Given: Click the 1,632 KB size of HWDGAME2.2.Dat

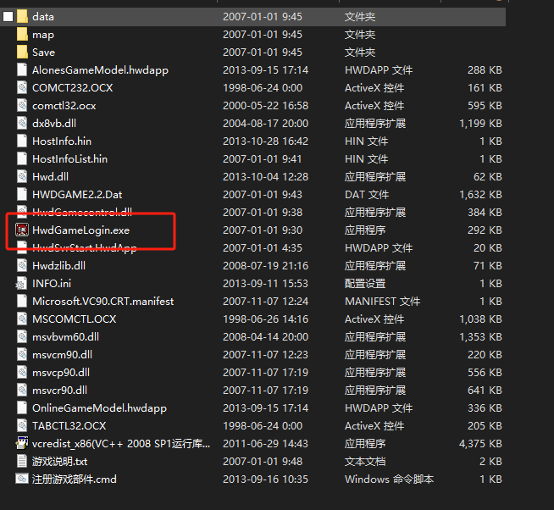Looking at the screenshot, I should click(480, 194).
